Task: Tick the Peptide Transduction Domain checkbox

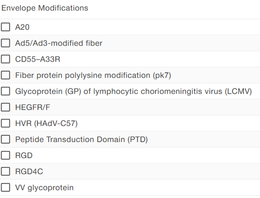Action: [5, 140]
